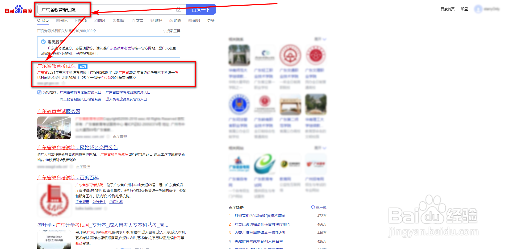Open 广东省教育考试院 official result

click(56, 66)
